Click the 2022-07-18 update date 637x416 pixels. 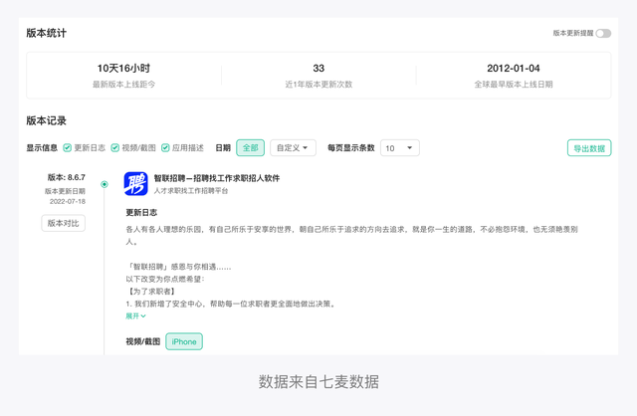(68, 201)
